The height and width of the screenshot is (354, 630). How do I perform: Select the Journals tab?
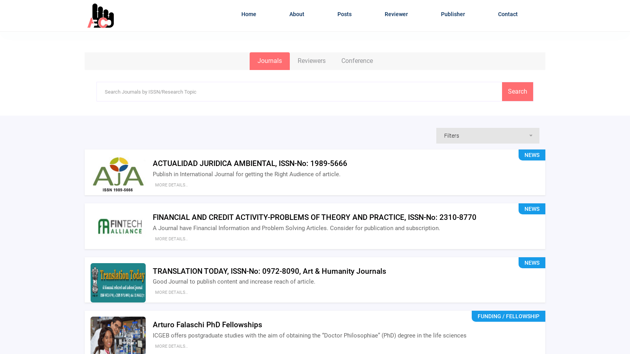click(x=269, y=61)
